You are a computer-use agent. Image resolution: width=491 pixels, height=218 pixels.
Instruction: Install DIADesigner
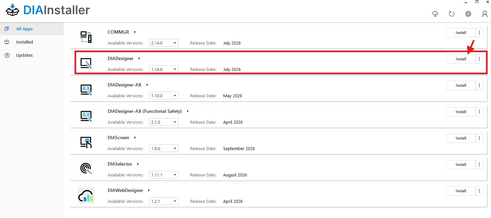[x=461, y=59]
